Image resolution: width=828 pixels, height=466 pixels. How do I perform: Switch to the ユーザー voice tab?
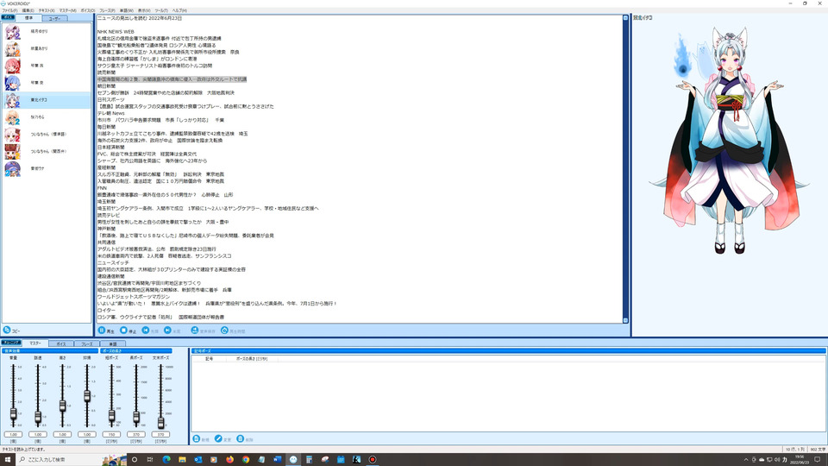click(54, 18)
